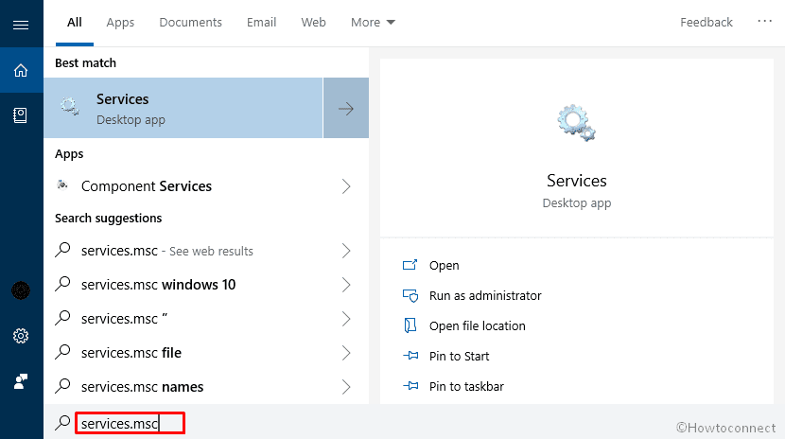
Task: Click search icon beside services.msc names
Action: click(x=62, y=386)
